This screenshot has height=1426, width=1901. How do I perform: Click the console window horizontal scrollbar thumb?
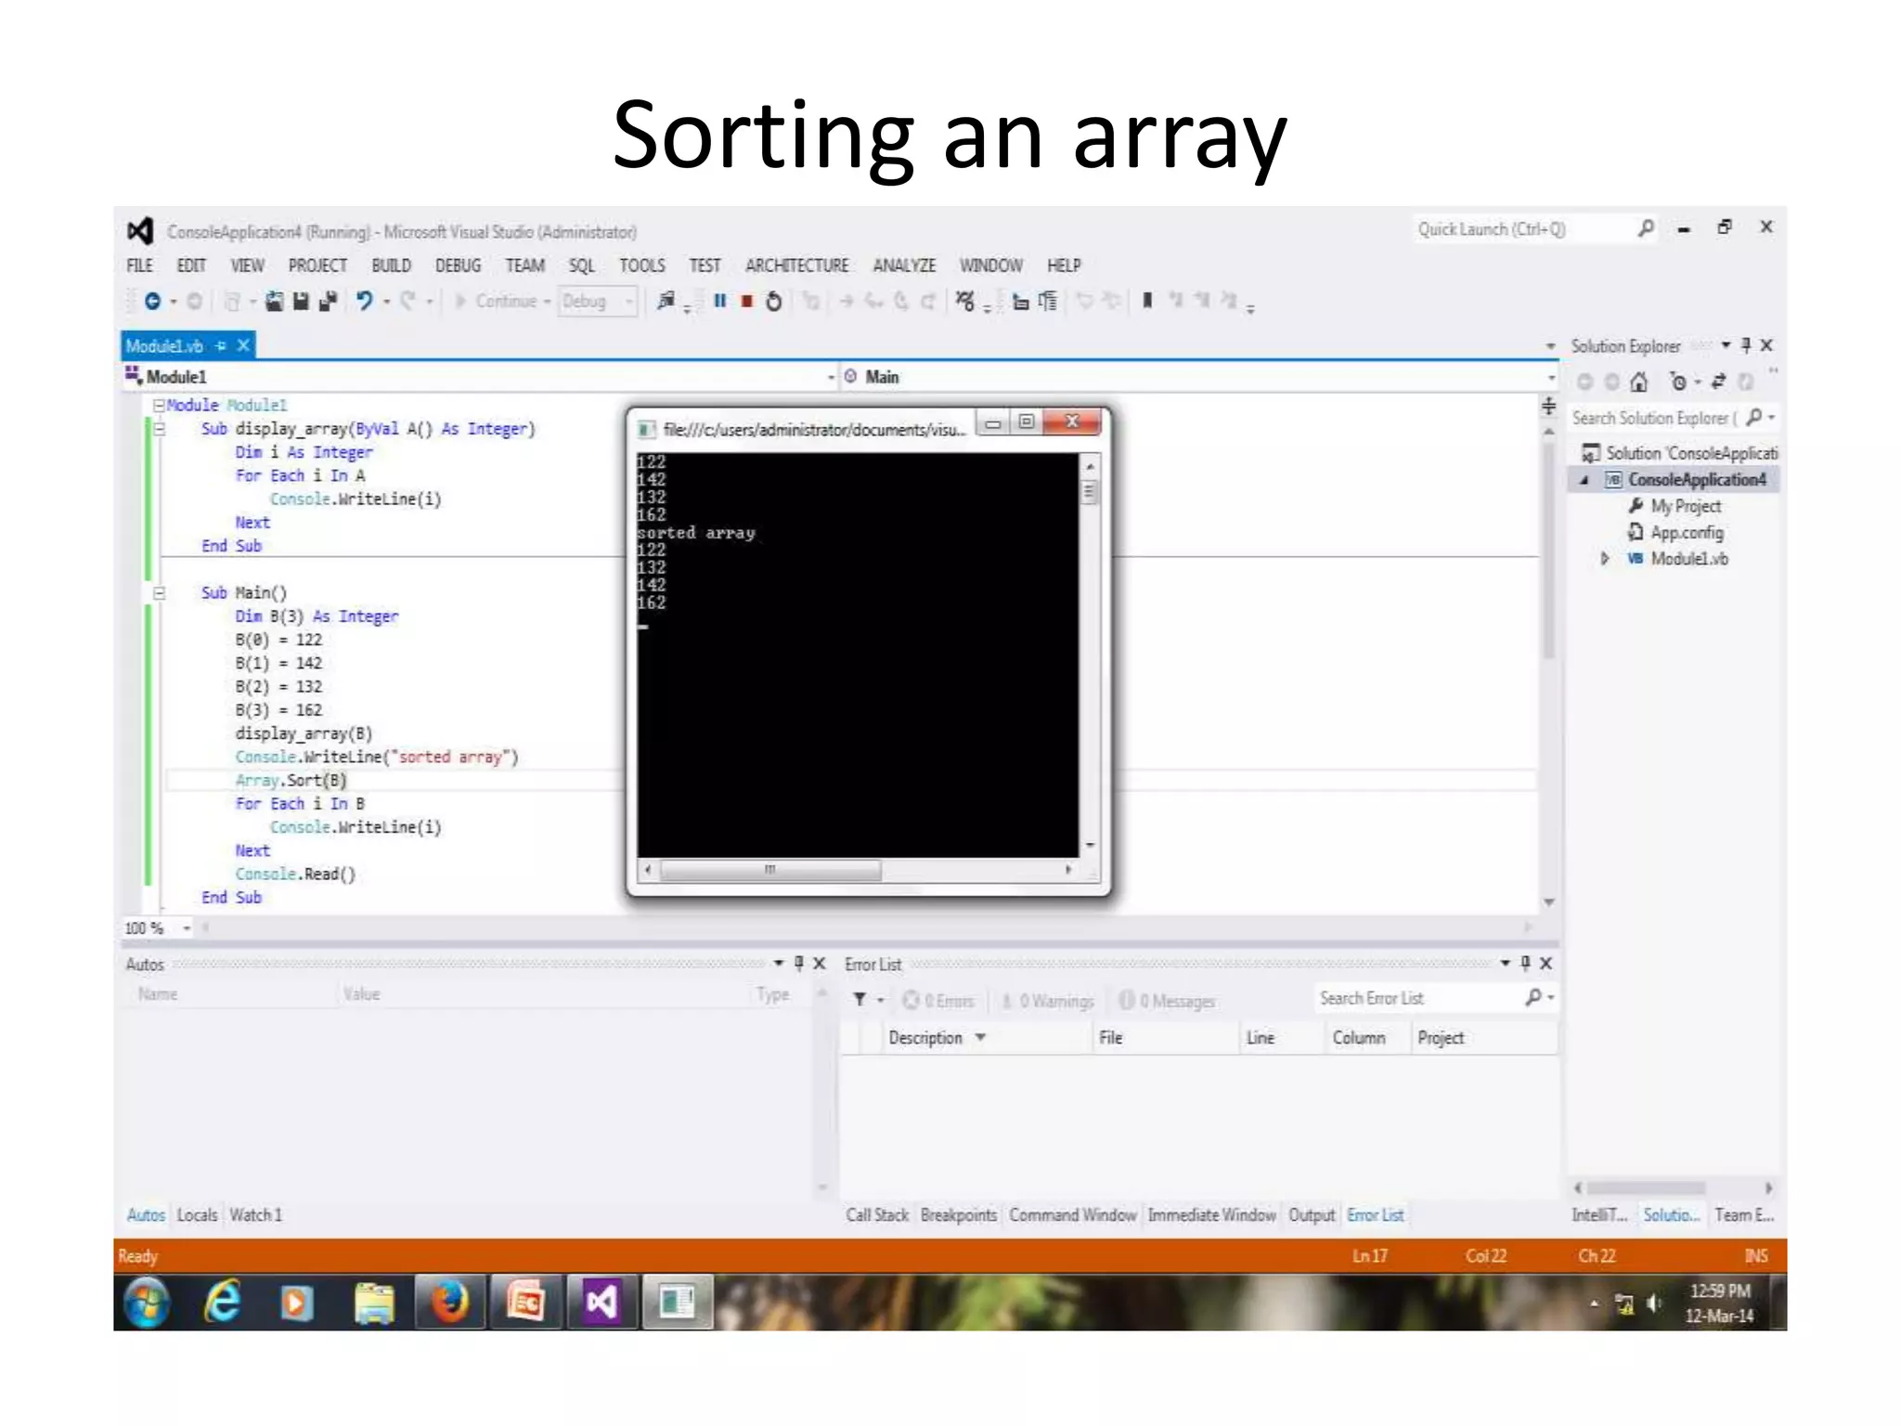tap(769, 870)
